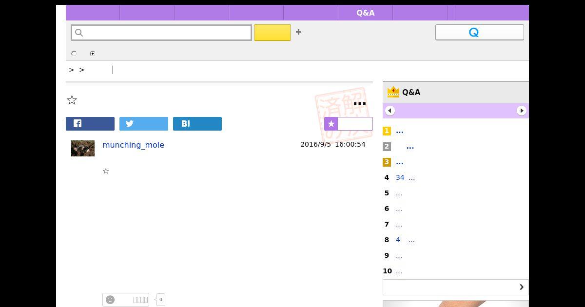Image resolution: width=585 pixels, height=307 pixels.
Task: Open the rank 1 gold badge entry
Action: pos(400,131)
